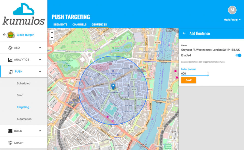The image size is (244, 150).
Task: Open the Automation page
Action: pyautogui.click(x=24, y=119)
